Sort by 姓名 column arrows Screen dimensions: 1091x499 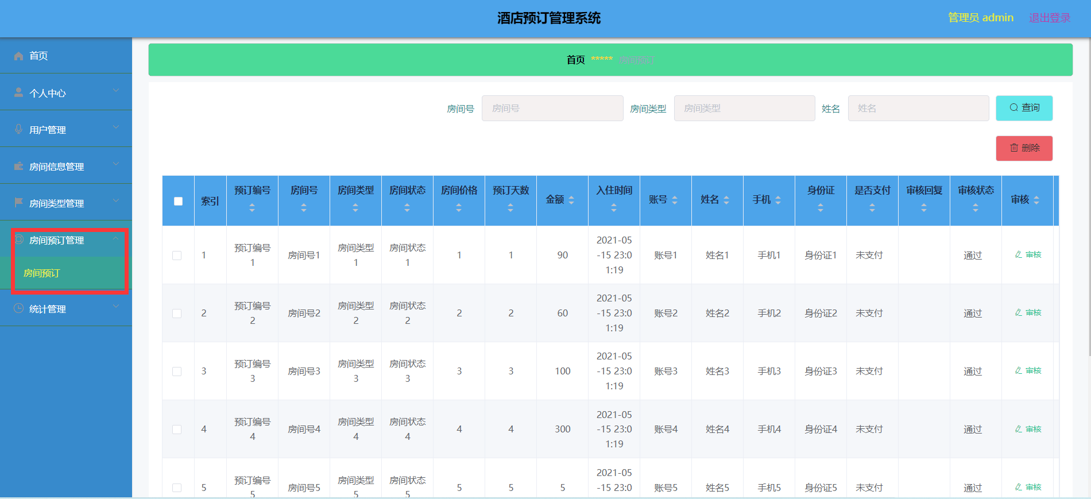pos(726,200)
